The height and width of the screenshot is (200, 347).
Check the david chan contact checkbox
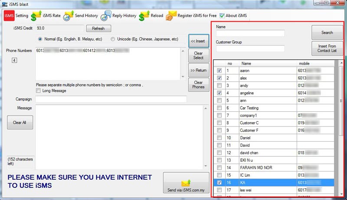(219, 153)
